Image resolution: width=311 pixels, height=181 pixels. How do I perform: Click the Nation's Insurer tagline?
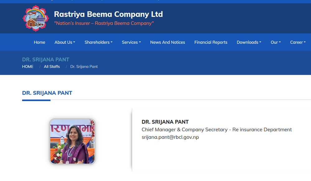[x=104, y=23]
